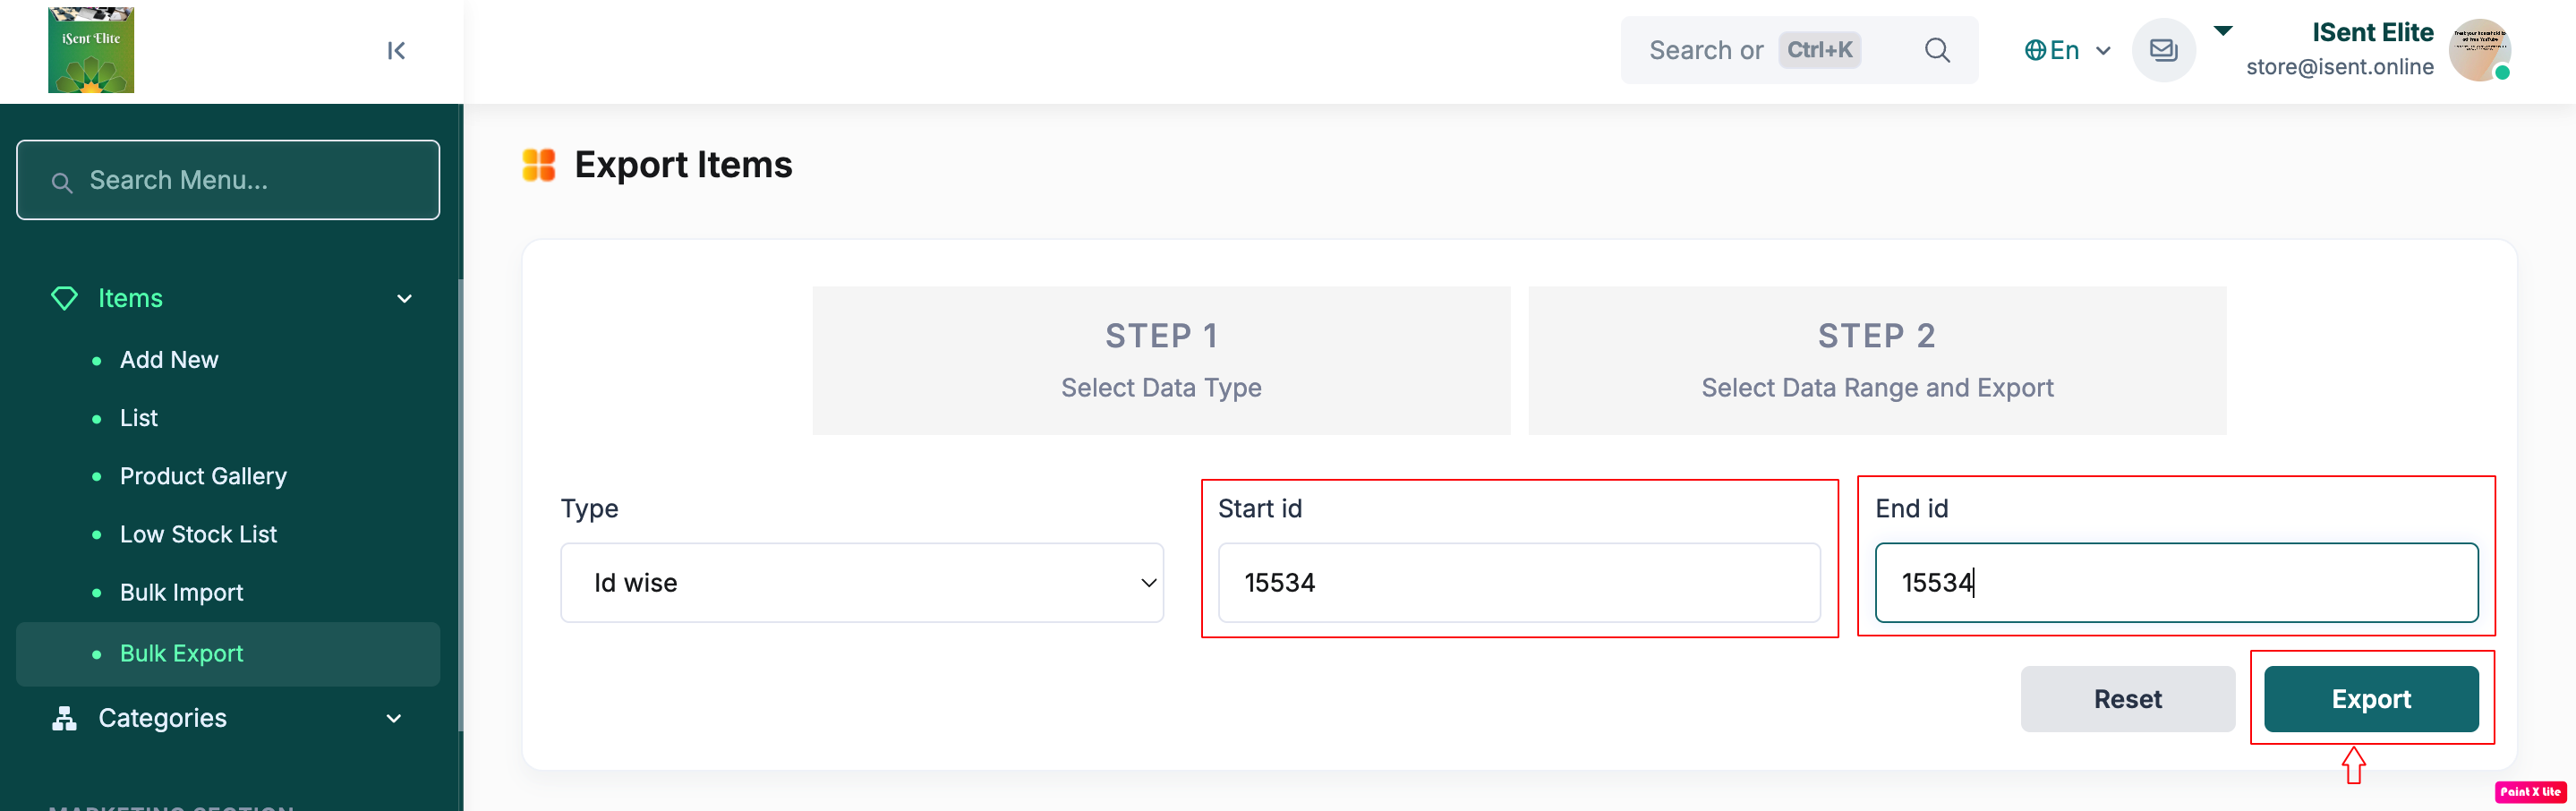Expand the Categories menu chevron
The height and width of the screenshot is (811, 2576).
click(394, 718)
